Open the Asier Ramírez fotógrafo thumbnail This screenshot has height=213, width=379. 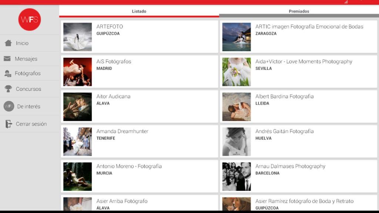tap(237, 204)
